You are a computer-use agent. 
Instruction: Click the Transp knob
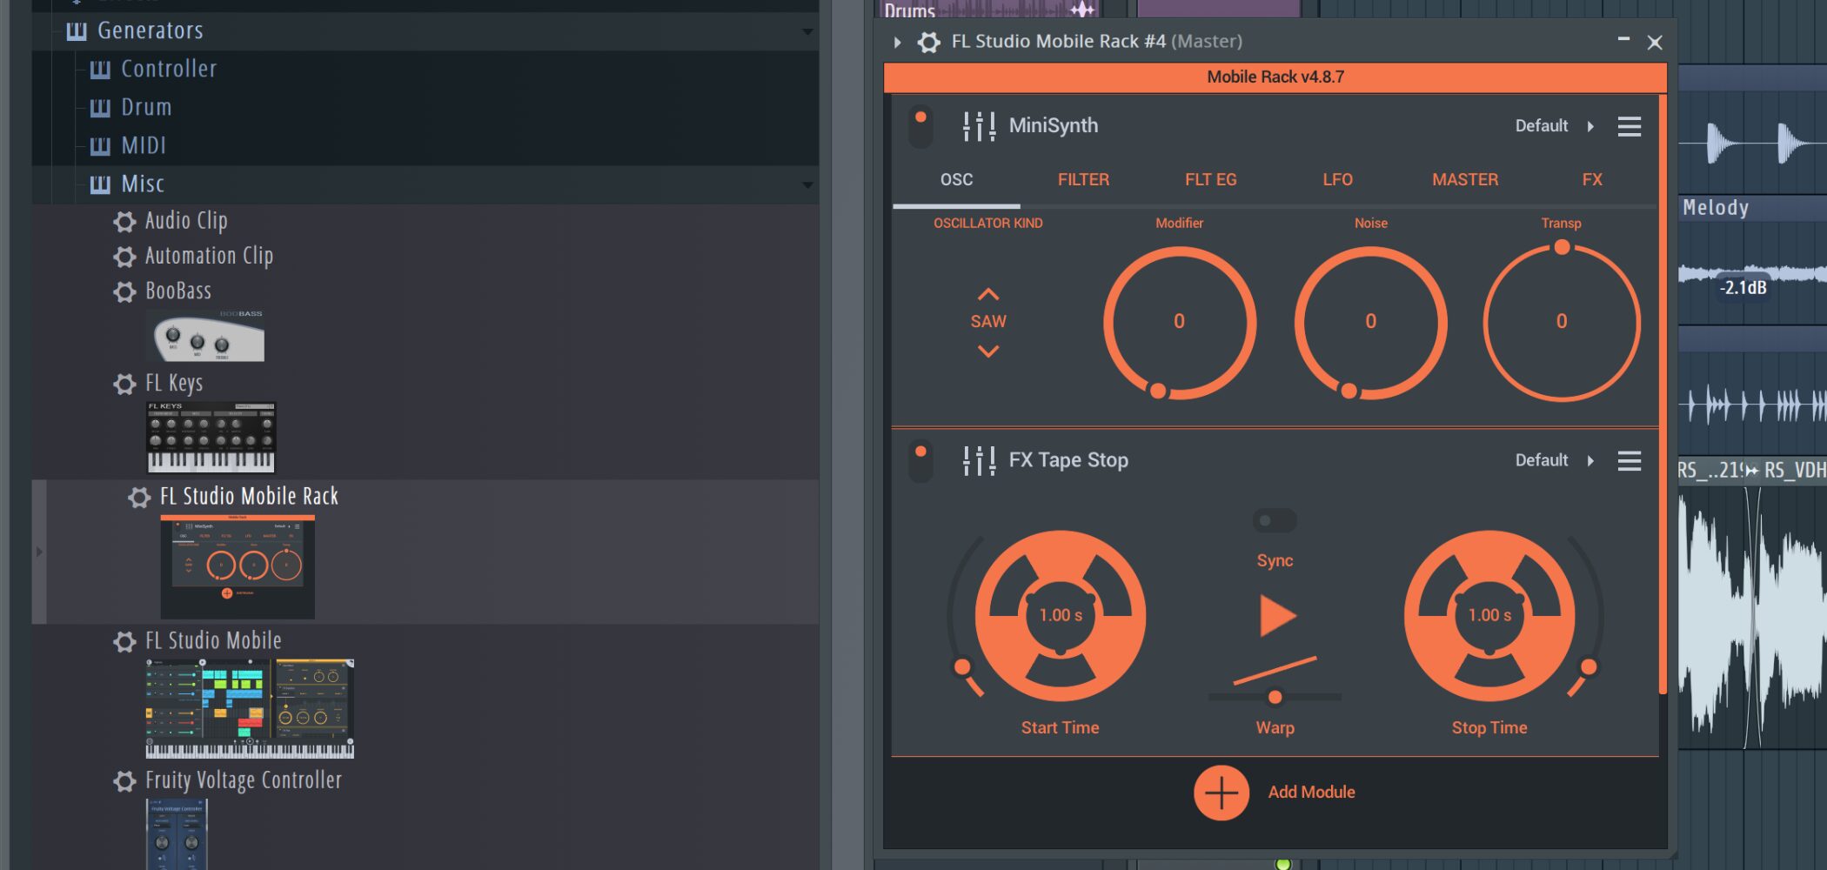tap(1562, 323)
